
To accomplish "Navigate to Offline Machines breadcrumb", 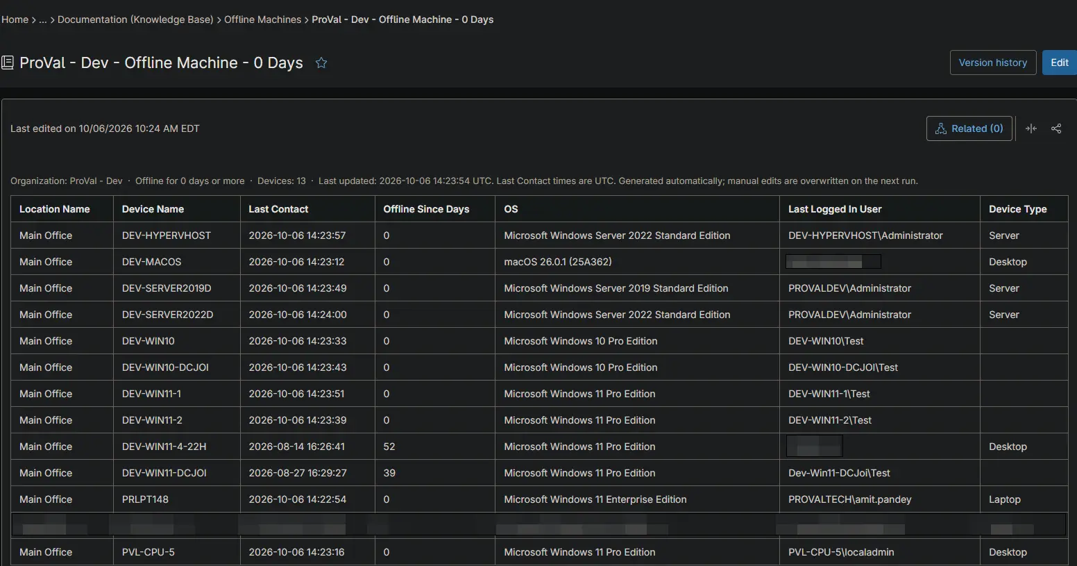I will pyautogui.click(x=263, y=19).
